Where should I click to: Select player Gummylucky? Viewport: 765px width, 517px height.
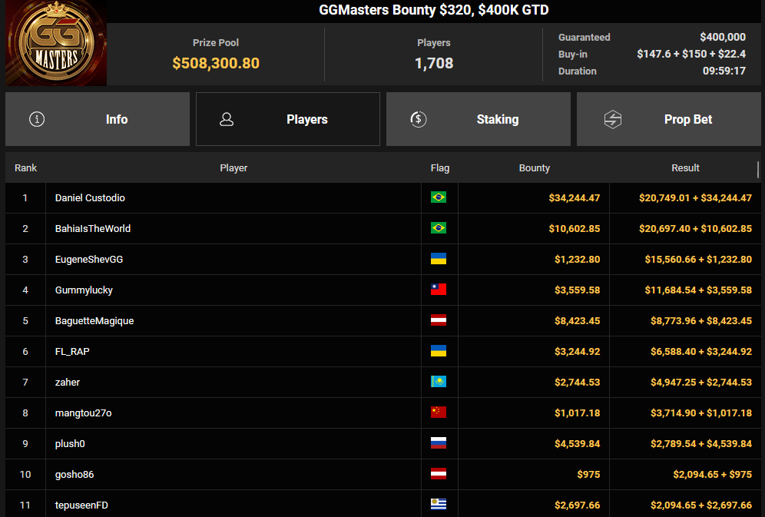(x=84, y=290)
